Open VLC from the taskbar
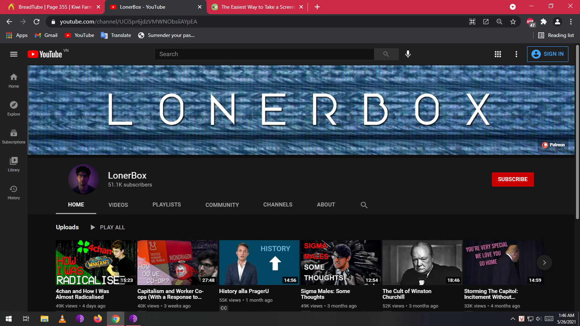The height and width of the screenshot is (326, 580). [x=62, y=319]
